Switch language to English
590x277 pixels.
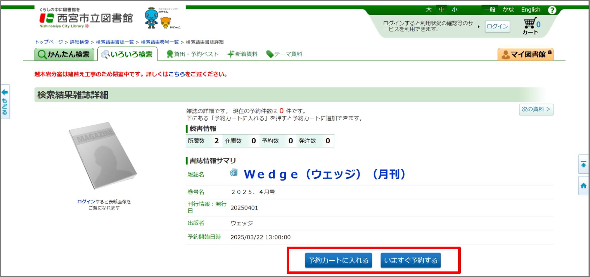[x=531, y=10]
